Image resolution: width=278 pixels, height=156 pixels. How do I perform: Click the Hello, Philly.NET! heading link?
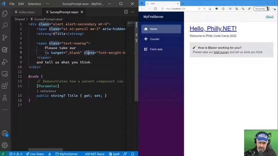(x=213, y=29)
